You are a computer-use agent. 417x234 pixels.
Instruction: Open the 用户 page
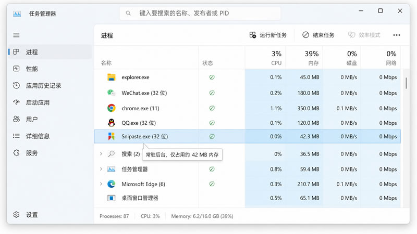[51, 120]
